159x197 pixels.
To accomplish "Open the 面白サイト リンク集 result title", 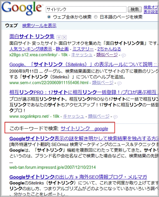I will click(x=32, y=37).
